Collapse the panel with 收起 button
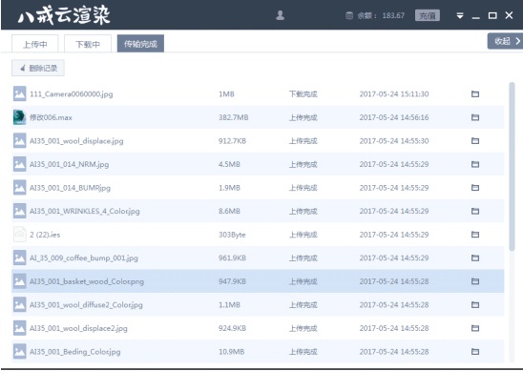Viewport: 523px width, 371px height. 505,41
